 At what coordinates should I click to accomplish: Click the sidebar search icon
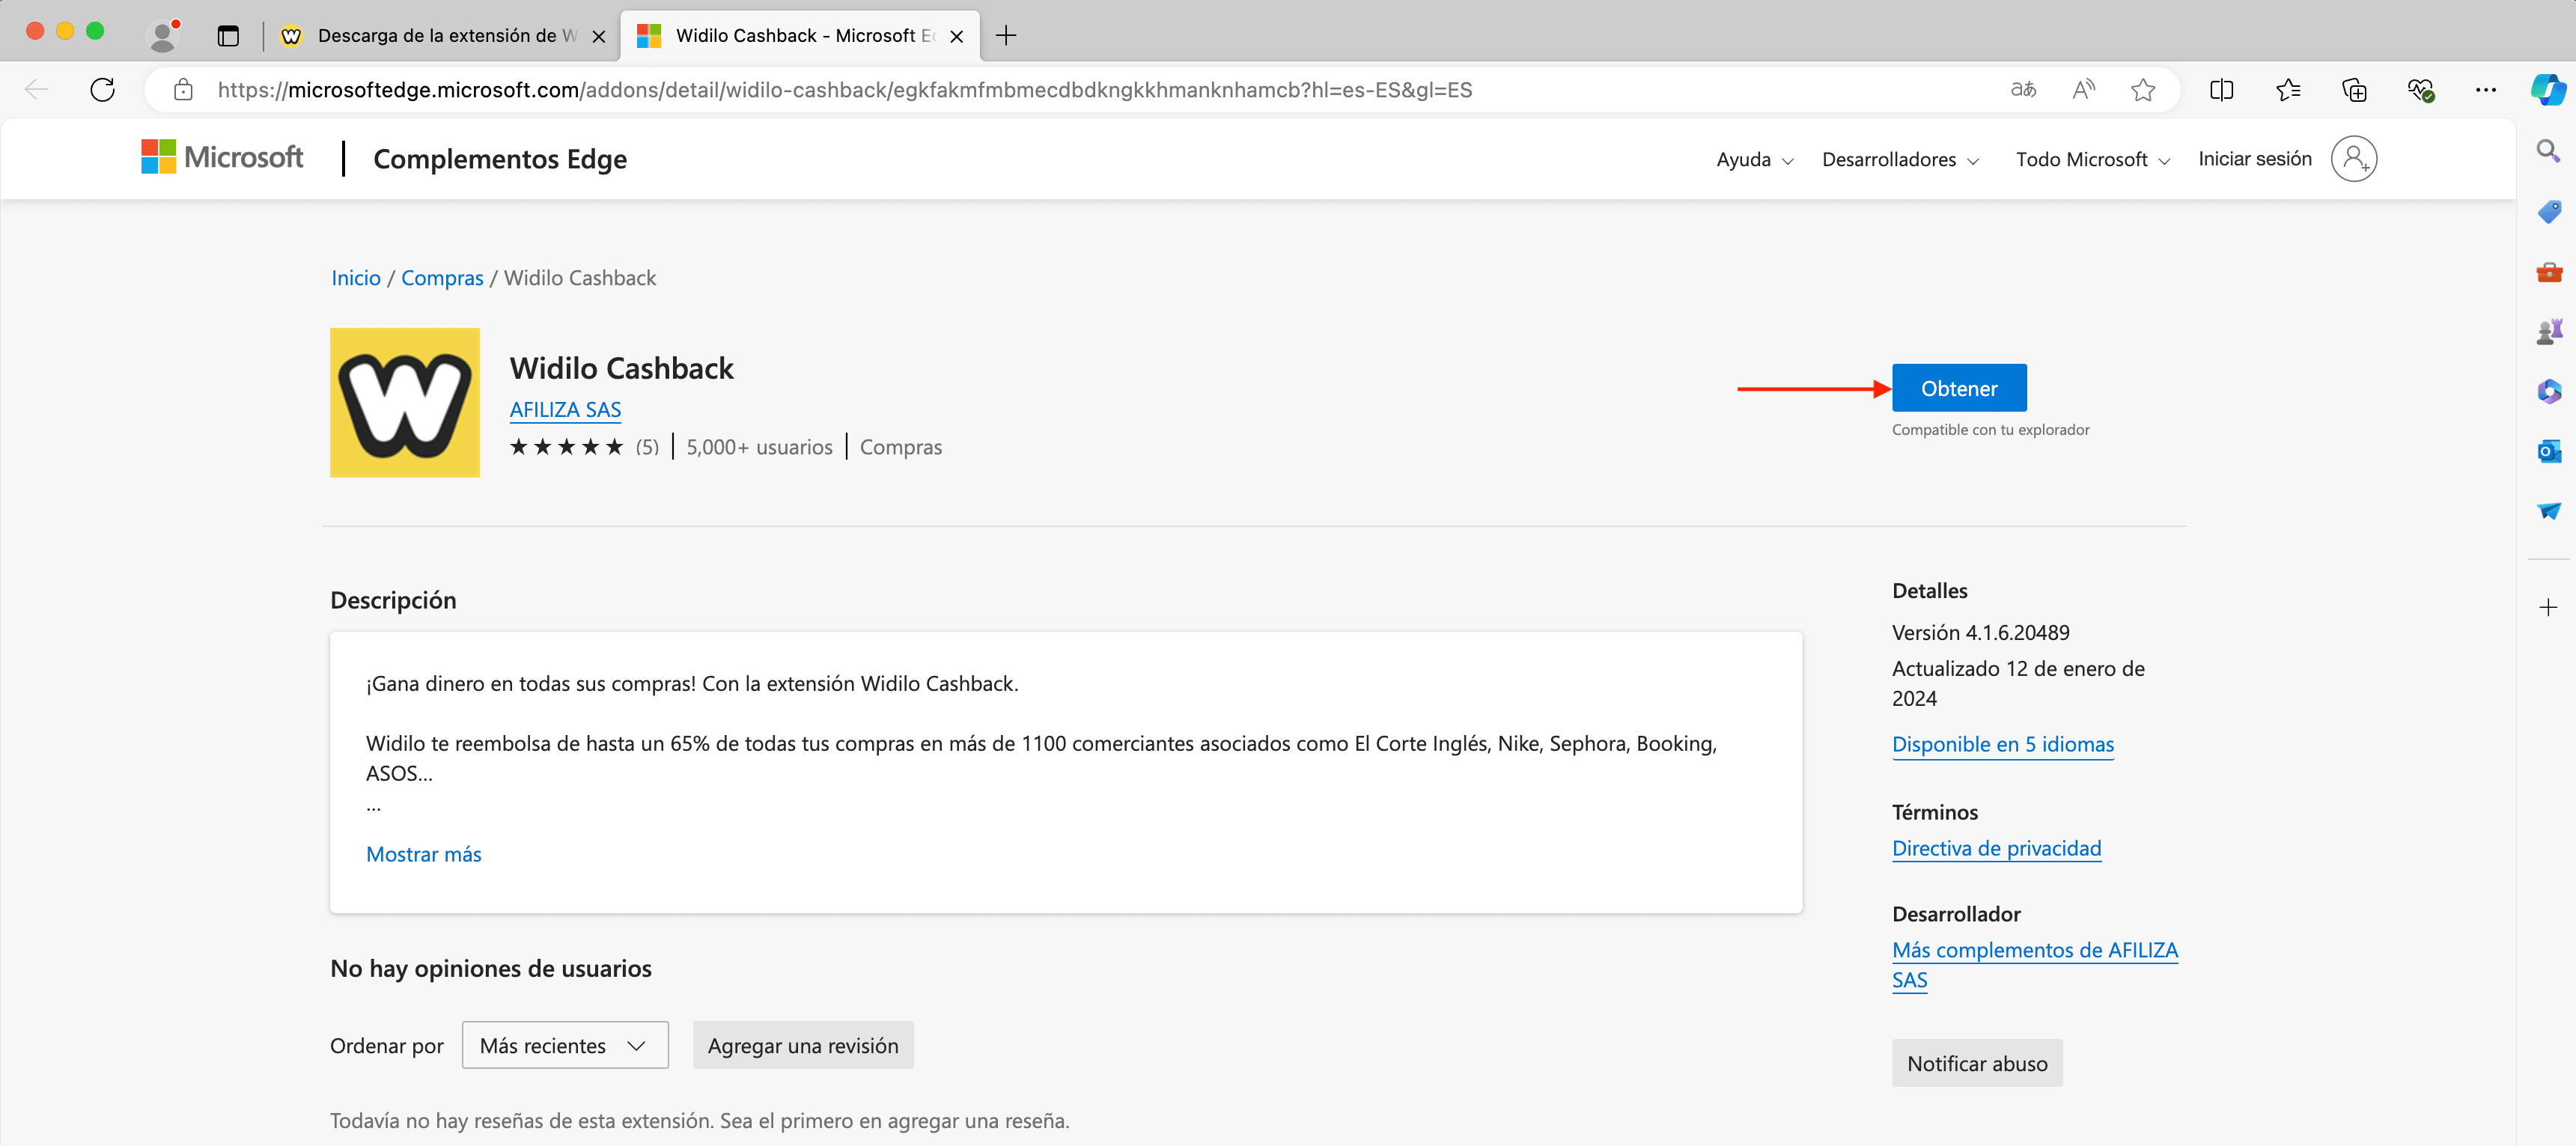click(2548, 151)
